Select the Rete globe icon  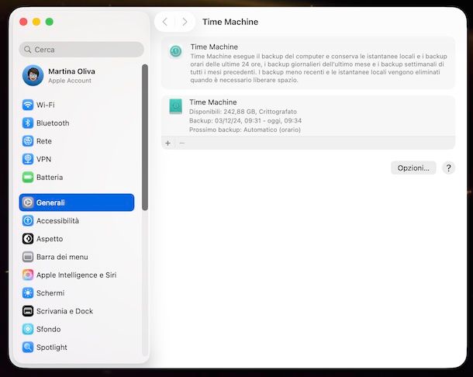click(x=28, y=141)
